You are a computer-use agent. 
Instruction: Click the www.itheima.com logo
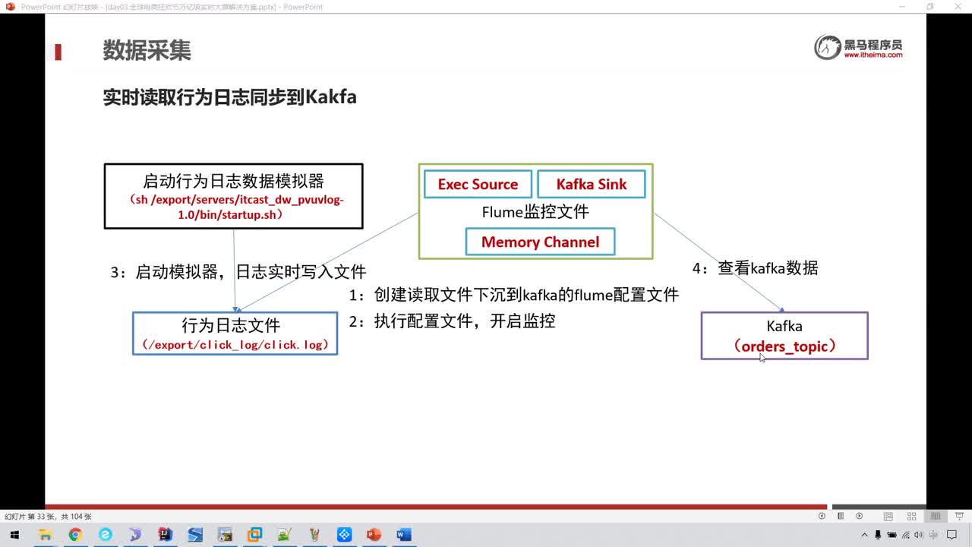(x=859, y=47)
